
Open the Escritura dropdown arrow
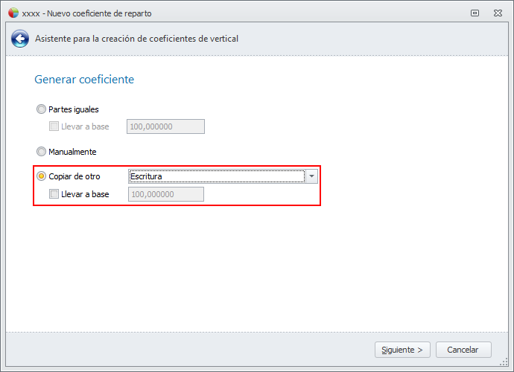(312, 176)
